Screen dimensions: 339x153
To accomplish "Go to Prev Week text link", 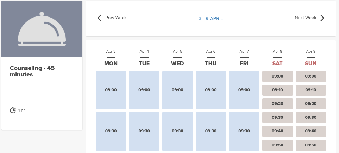I will pyautogui.click(x=116, y=18).
